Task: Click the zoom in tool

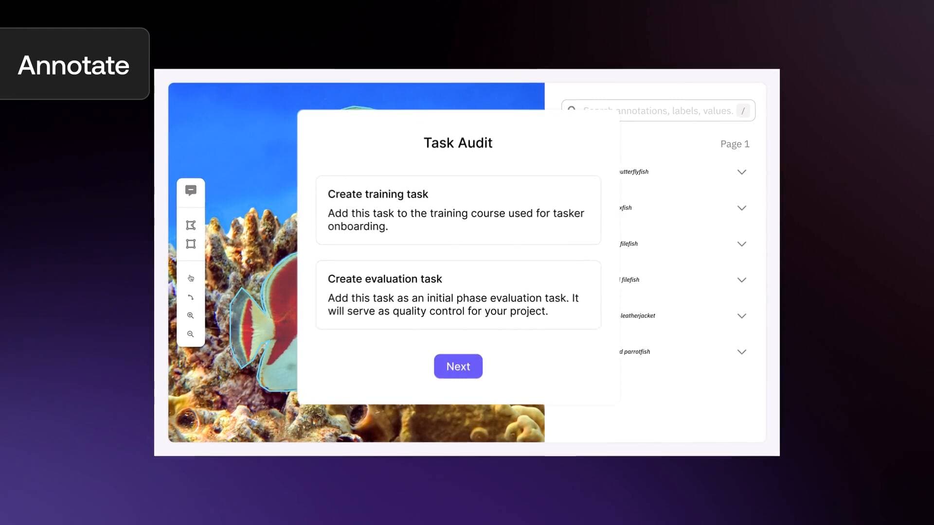Action: pyautogui.click(x=191, y=315)
